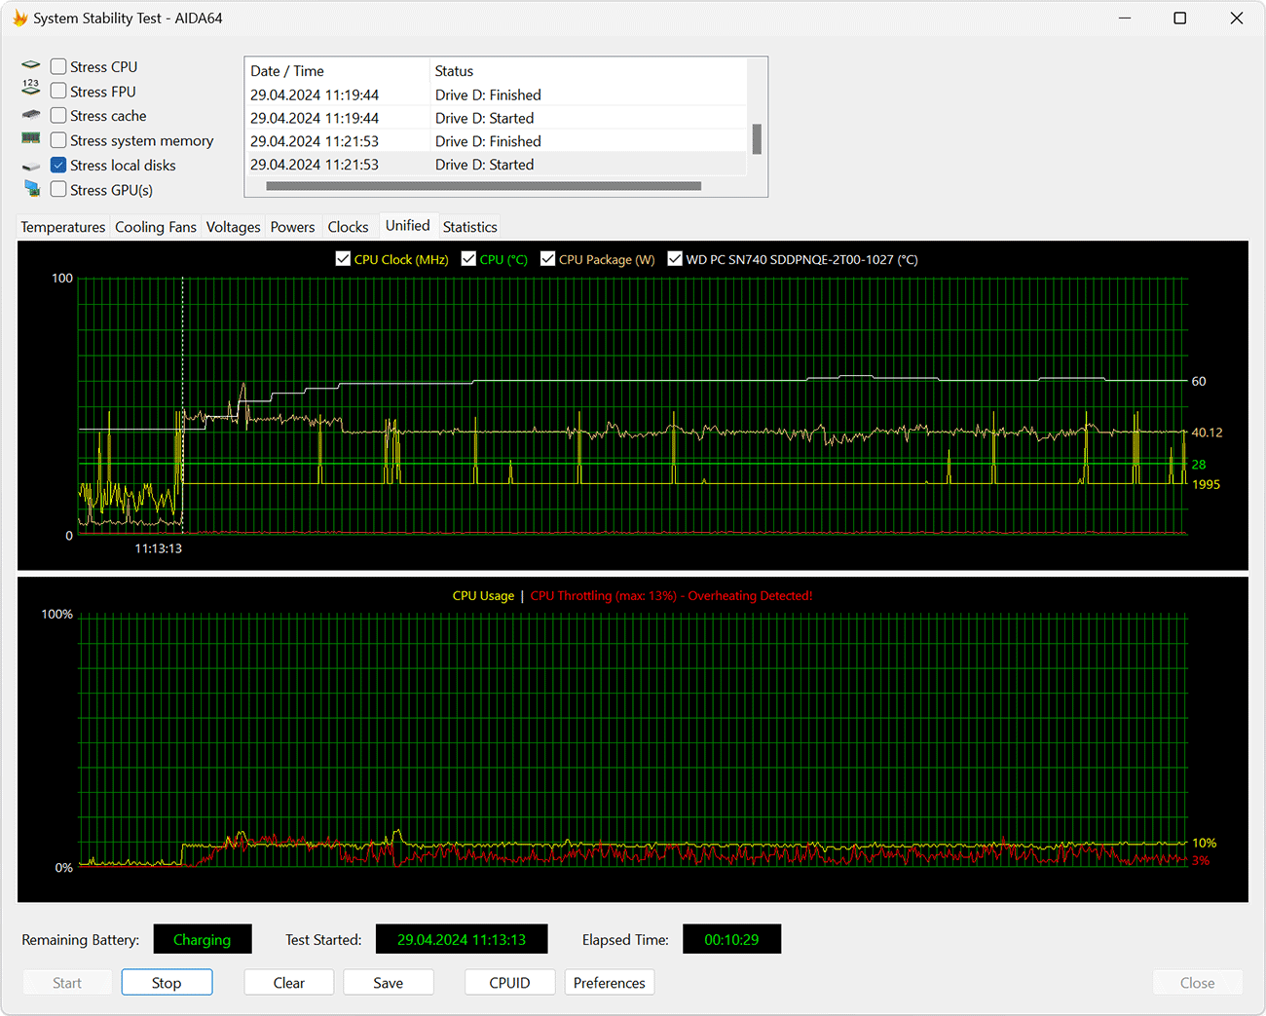This screenshot has width=1266, height=1016.
Task: Open the Cooling Fans tab
Action: [156, 227]
